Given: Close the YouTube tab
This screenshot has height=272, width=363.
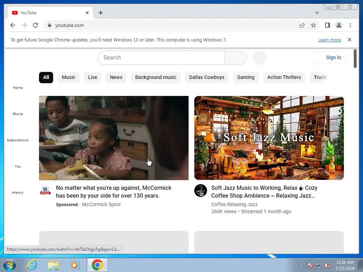Looking at the screenshot, I should [x=87, y=13].
